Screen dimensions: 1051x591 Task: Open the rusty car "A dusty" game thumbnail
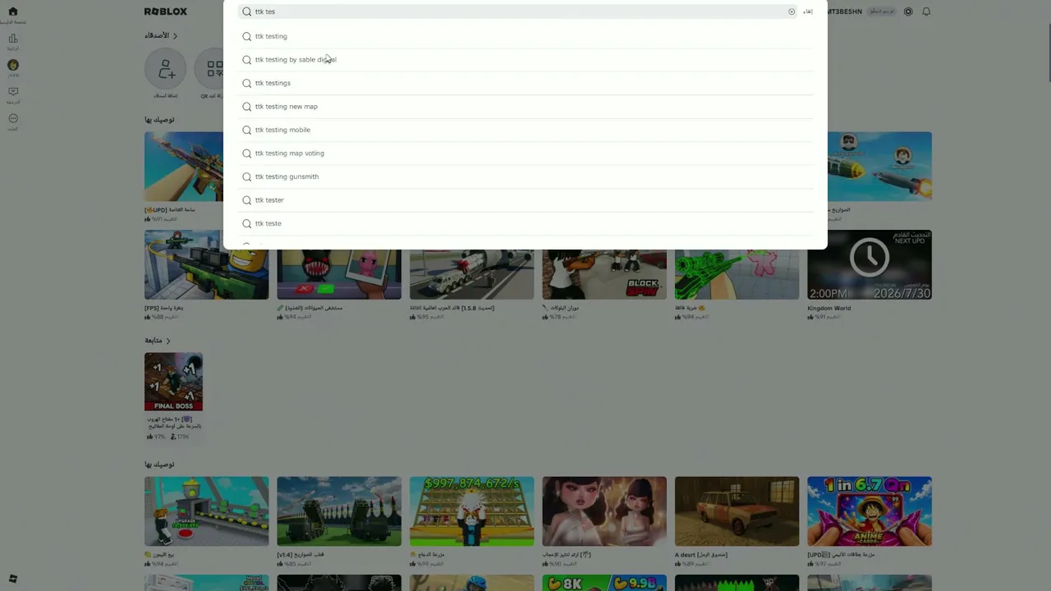click(737, 511)
